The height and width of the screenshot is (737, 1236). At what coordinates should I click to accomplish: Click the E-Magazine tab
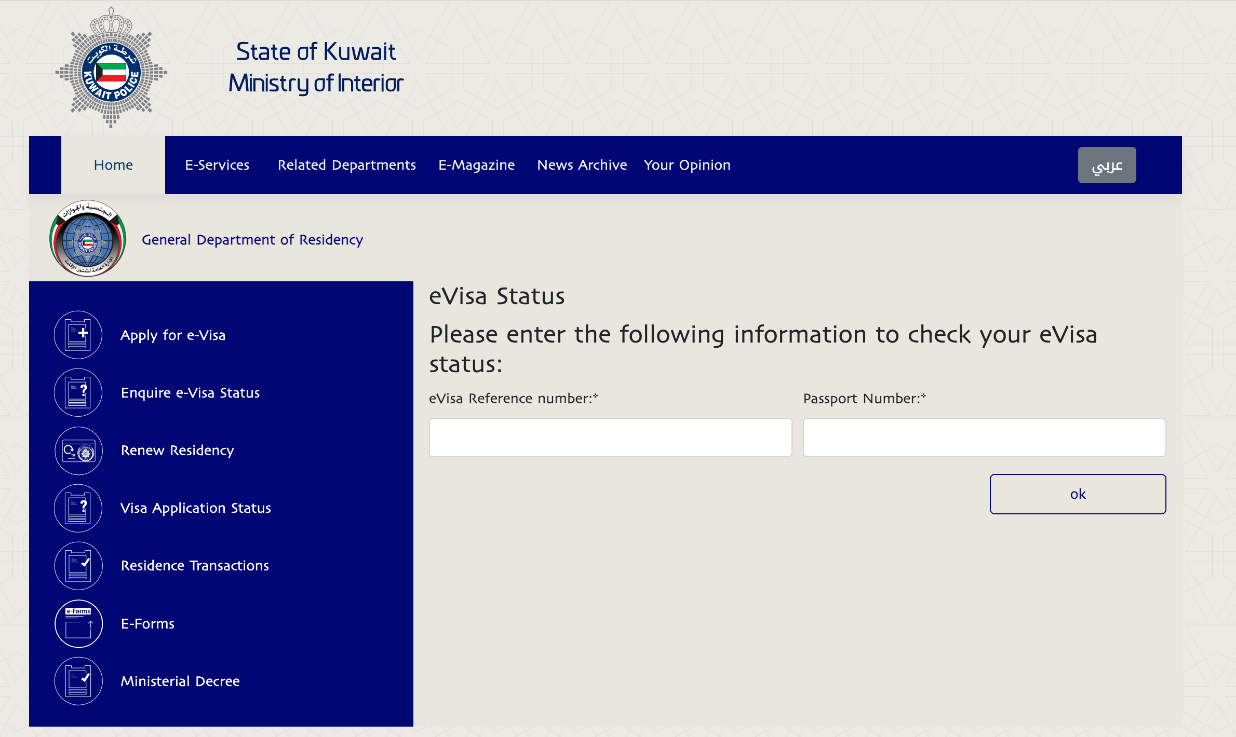tap(476, 165)
